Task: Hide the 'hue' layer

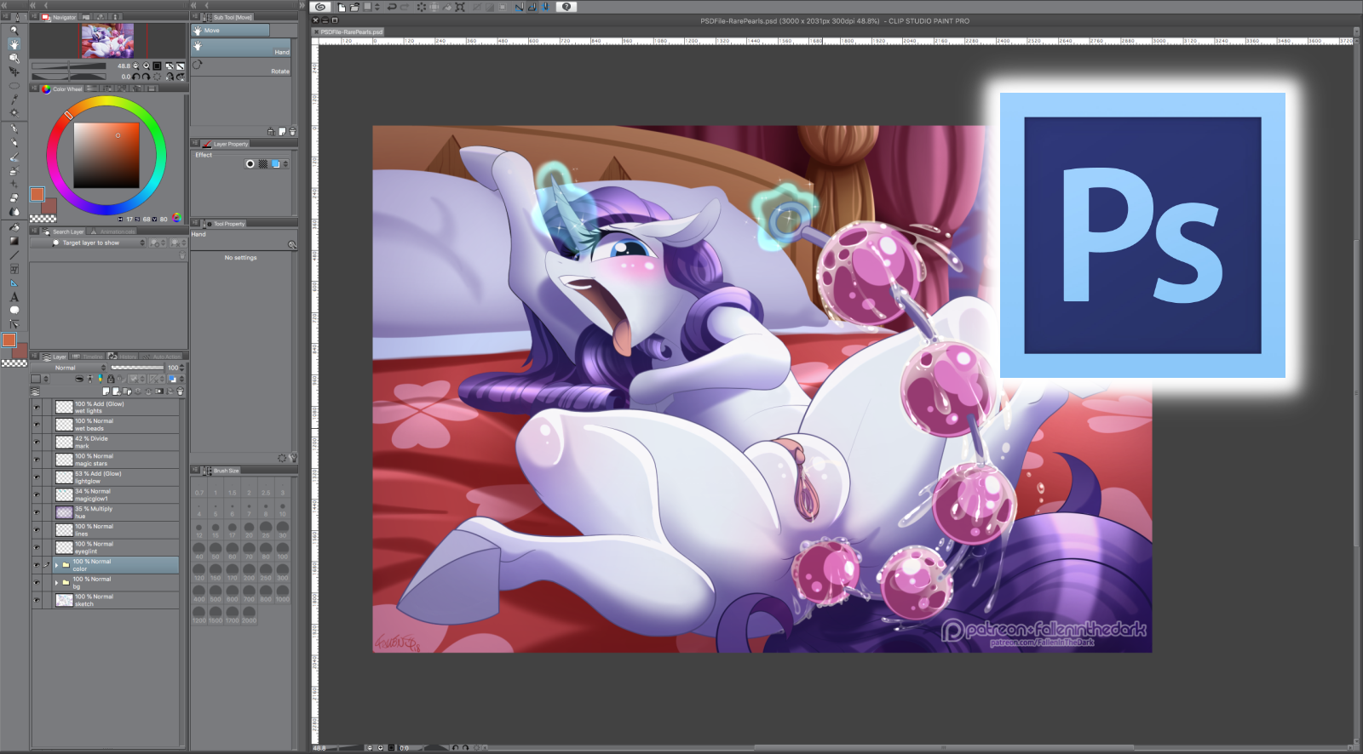Action: coord(37,512)
